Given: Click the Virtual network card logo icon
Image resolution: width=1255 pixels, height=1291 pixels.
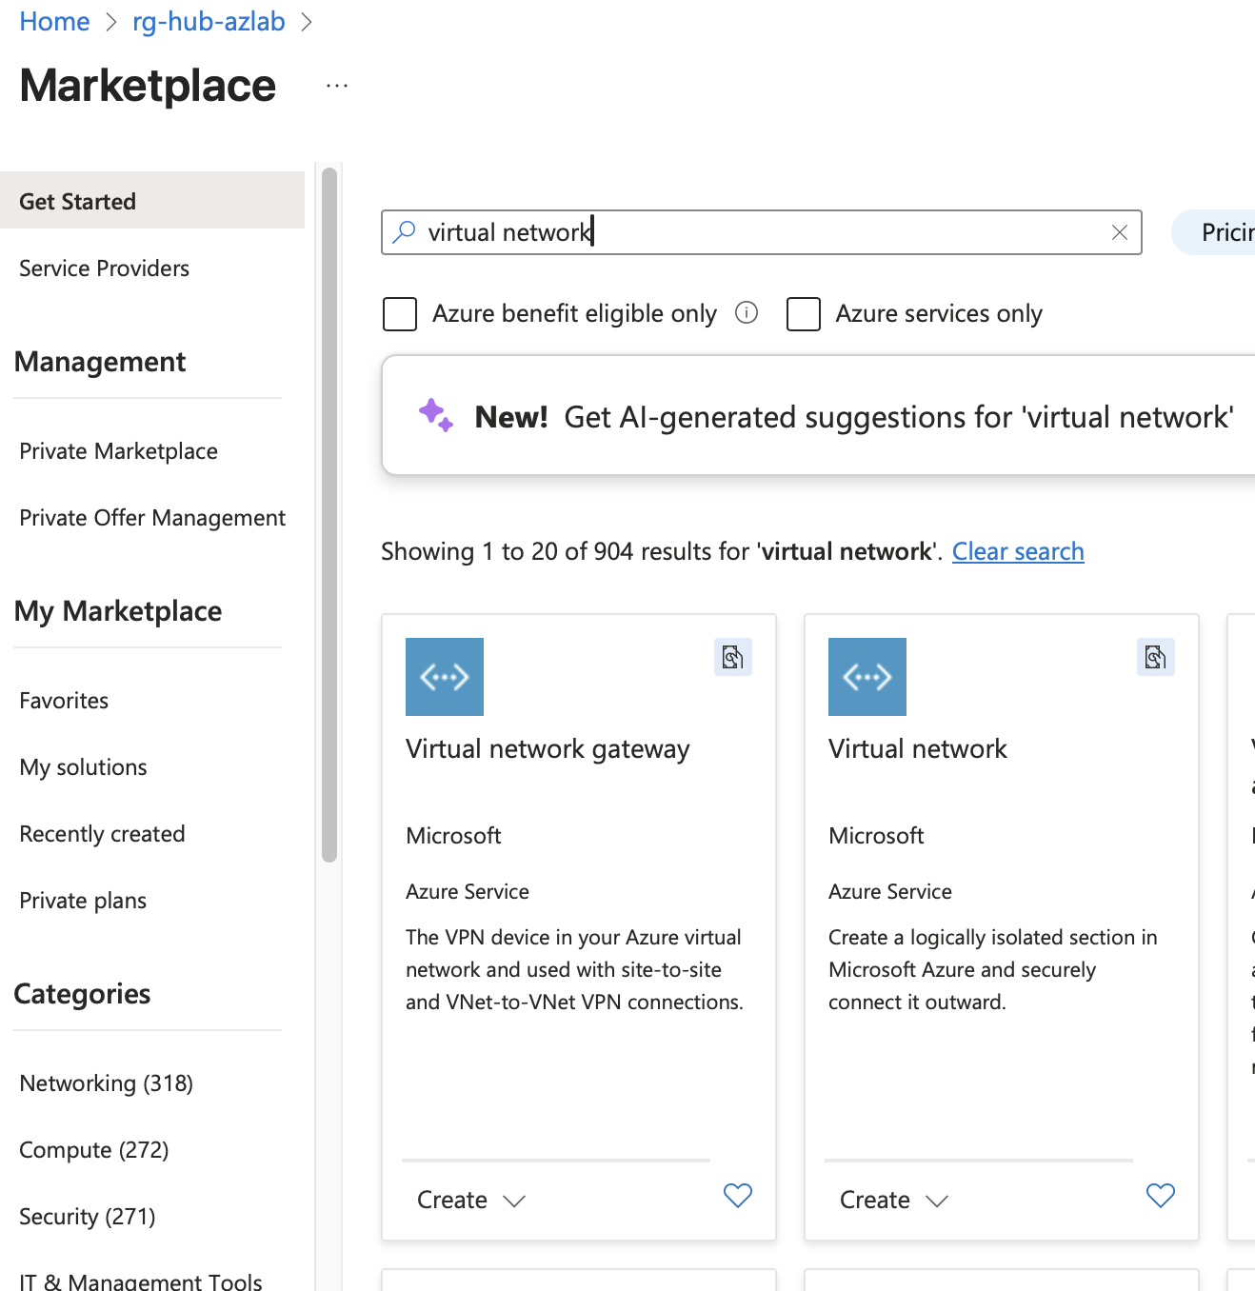Looking at the screenshot, I should click(867, 677).
